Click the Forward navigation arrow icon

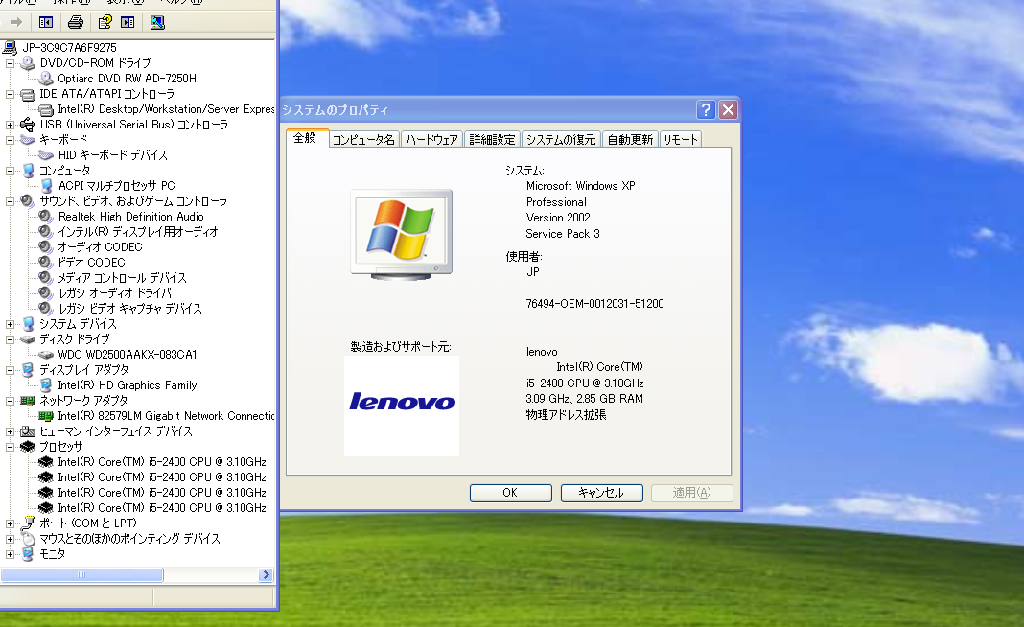click(16, 22)
